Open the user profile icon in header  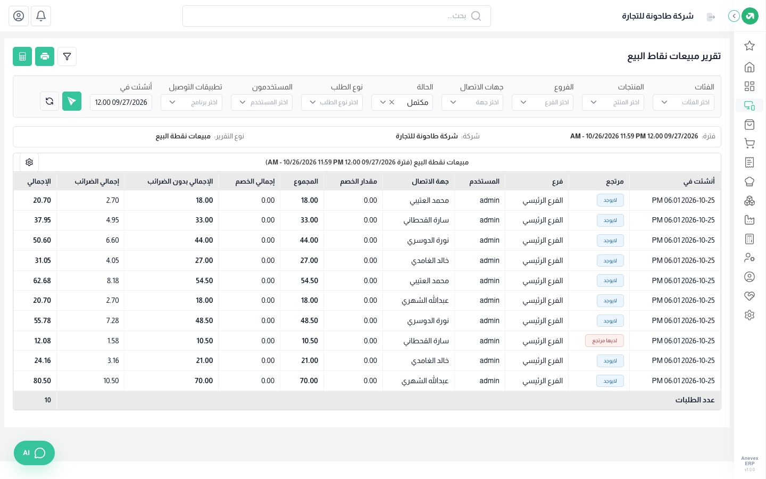(19, 16)
